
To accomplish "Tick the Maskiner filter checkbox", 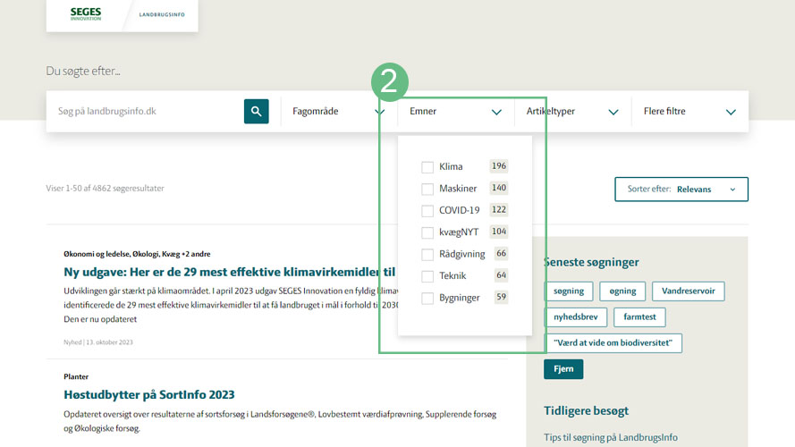I will point(427,189).
